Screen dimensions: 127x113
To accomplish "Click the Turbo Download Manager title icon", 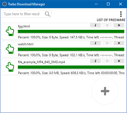I will pyautogui.click(x=4, y=4).
